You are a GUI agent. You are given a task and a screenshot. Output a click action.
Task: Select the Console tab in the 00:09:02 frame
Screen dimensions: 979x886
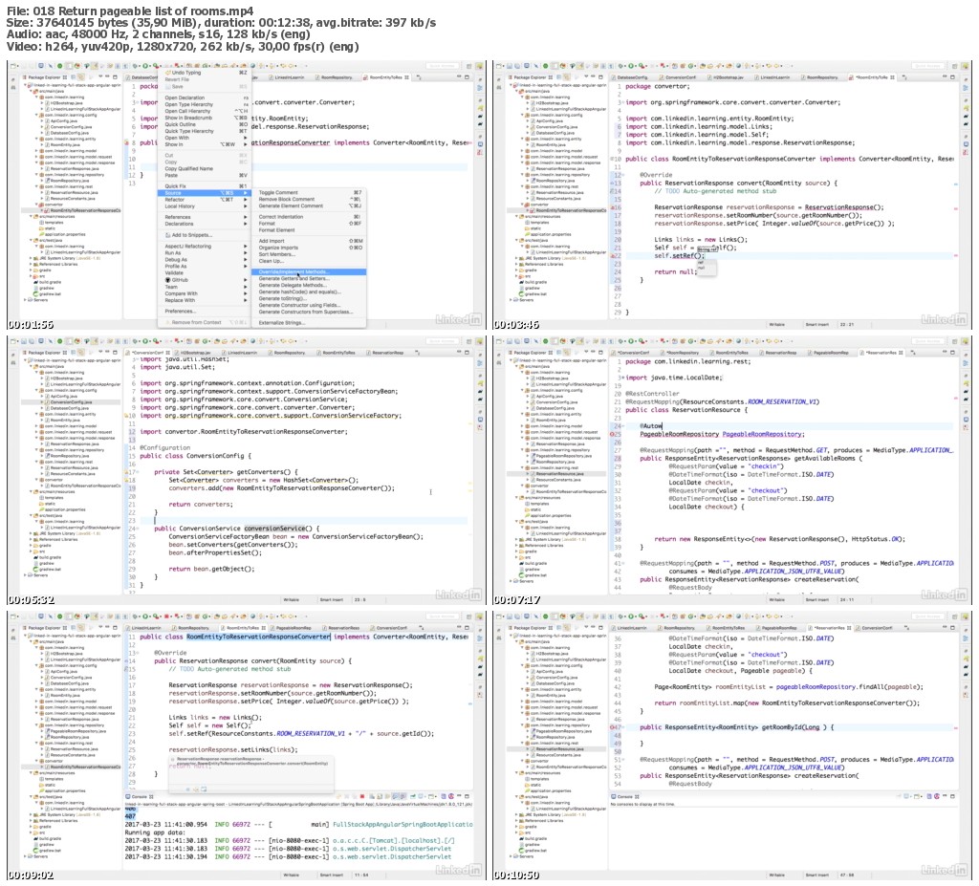(x=139, y=797)
